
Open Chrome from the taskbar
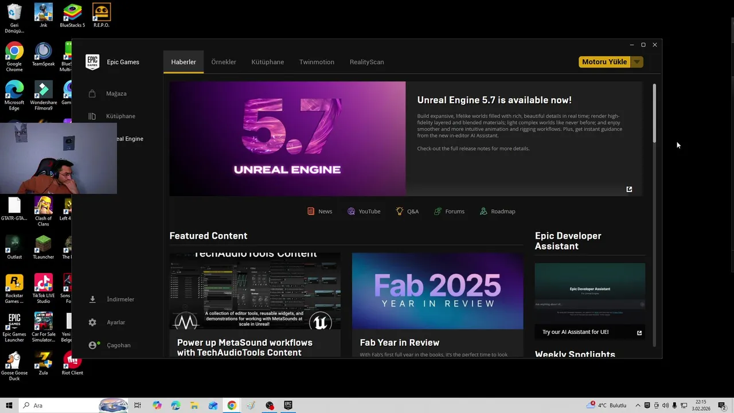point(232,406)
